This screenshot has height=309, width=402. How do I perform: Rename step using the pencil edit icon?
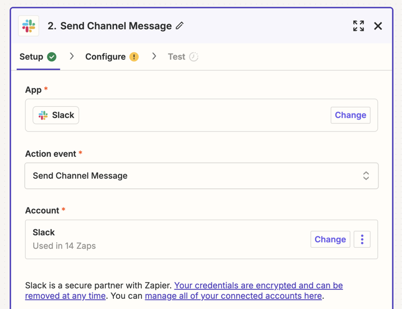pos(180,26)
